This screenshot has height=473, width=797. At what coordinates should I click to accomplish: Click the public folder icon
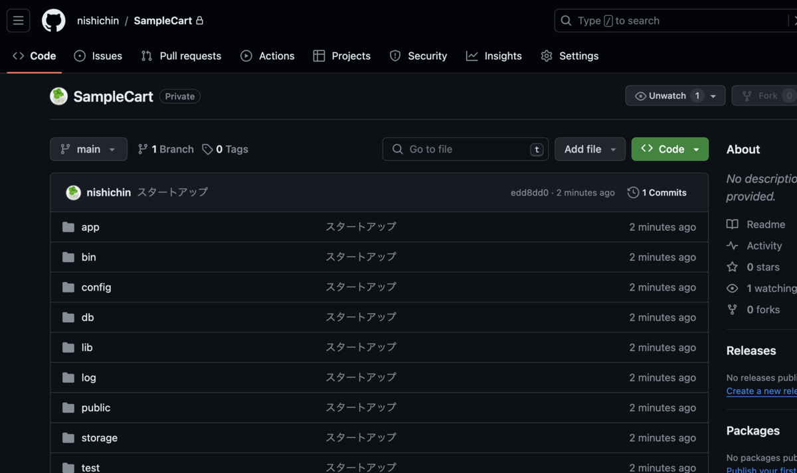coord(68,407)
